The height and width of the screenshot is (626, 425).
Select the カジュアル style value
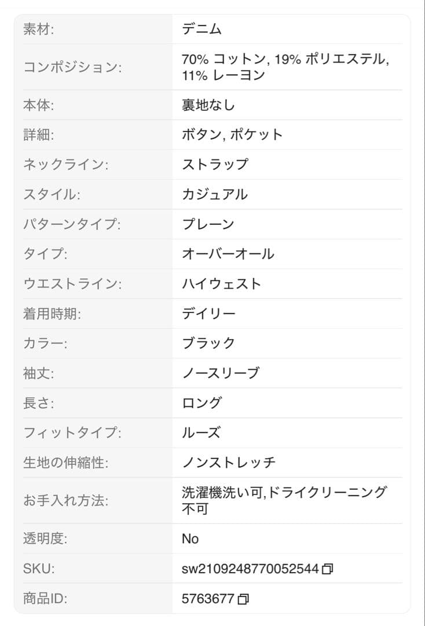click(215, 195)
